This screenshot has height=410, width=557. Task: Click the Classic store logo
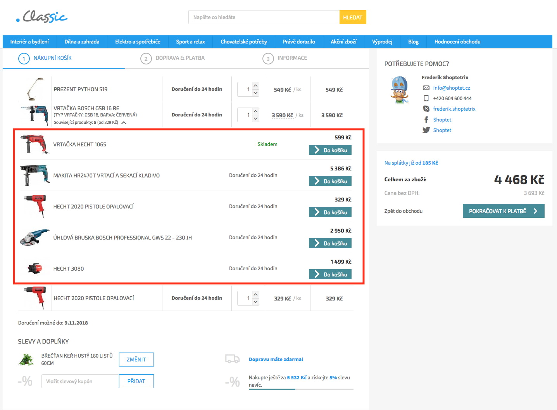(x=42, y=17)
